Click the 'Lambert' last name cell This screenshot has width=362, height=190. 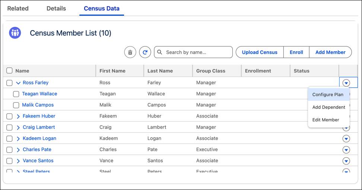[x=157, y=127]
